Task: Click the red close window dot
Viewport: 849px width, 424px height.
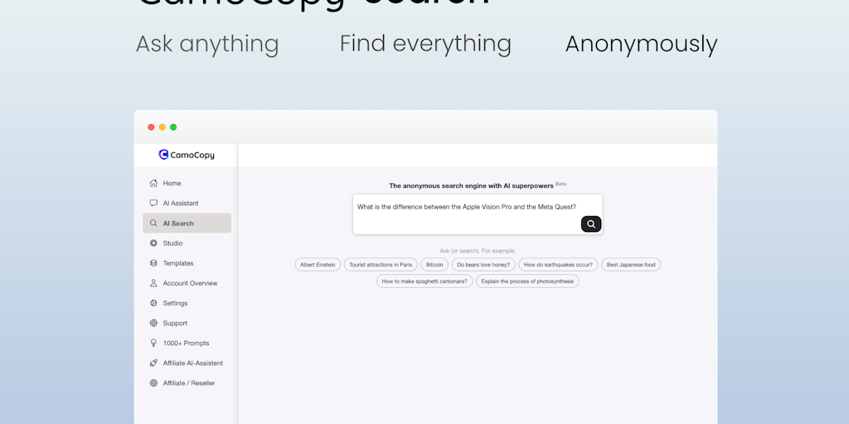Action: 151,127
